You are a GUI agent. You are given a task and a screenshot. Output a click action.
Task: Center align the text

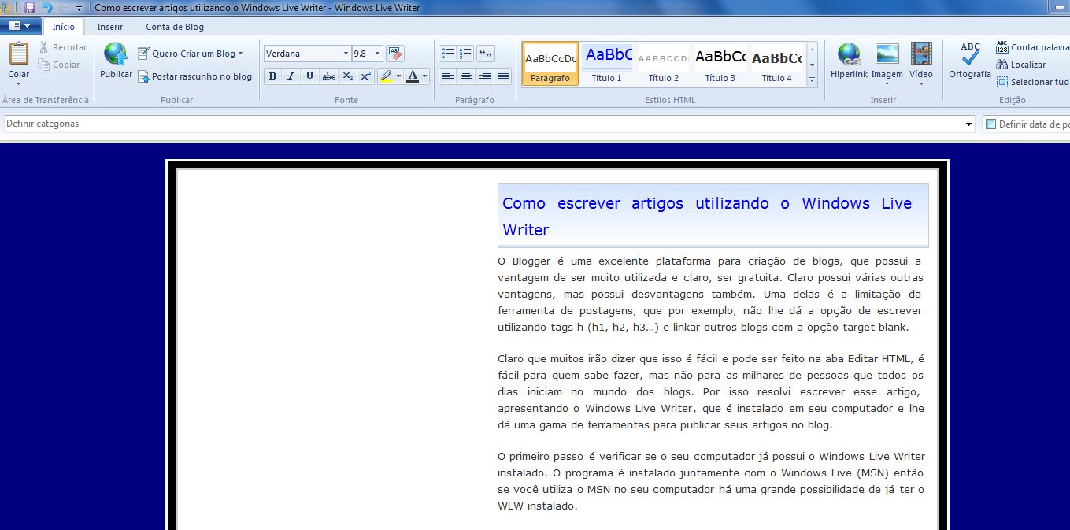466,76
